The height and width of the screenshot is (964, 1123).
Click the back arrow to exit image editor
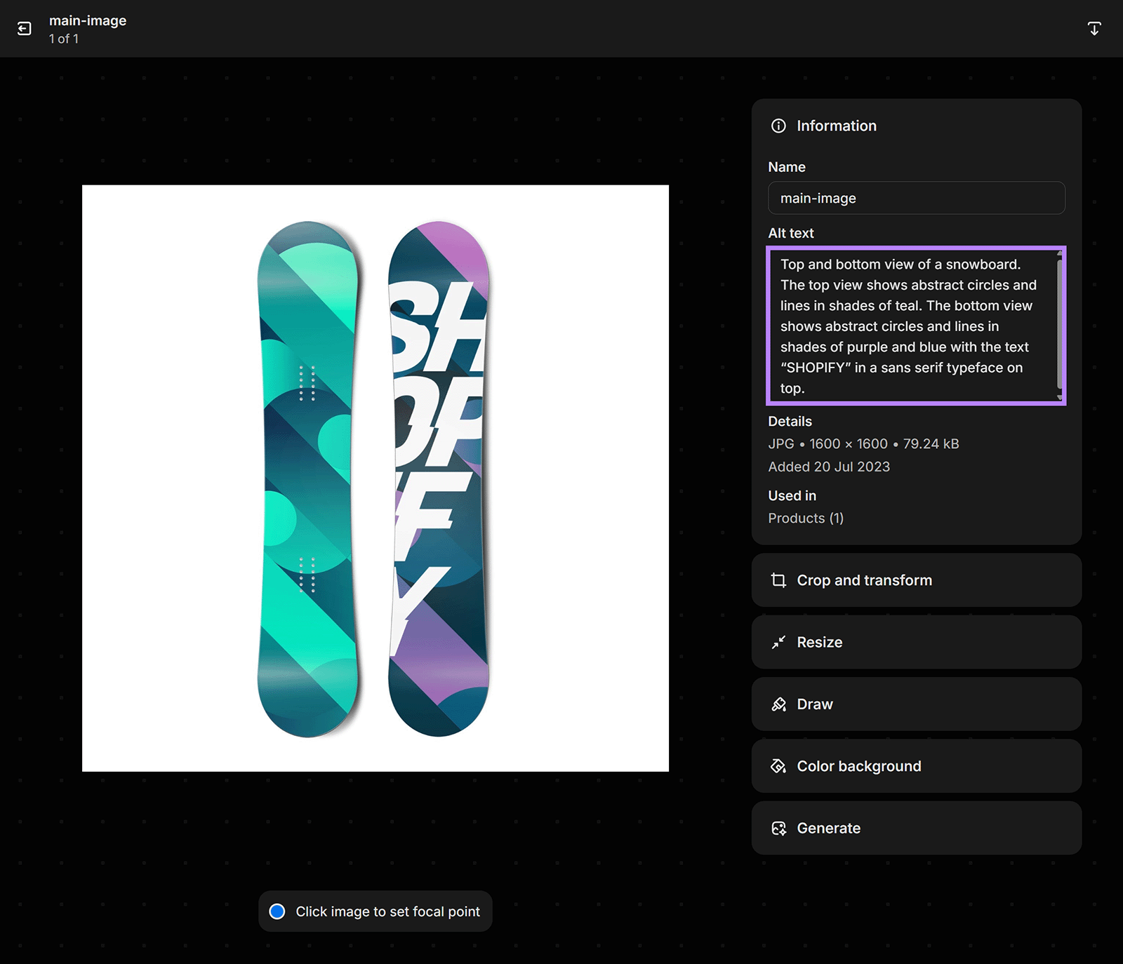tap(25, 29)
